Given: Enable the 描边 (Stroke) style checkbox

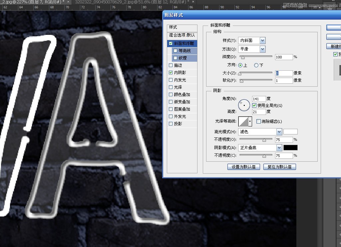Looking at the screenshot, I should pyautogui.click(x=171, y=65).
